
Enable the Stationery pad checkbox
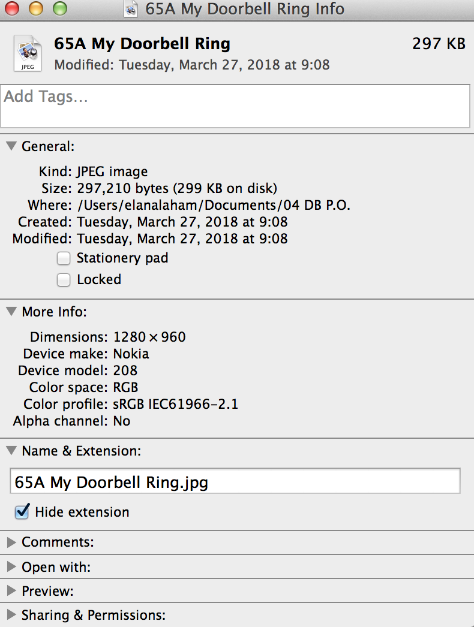63,258
